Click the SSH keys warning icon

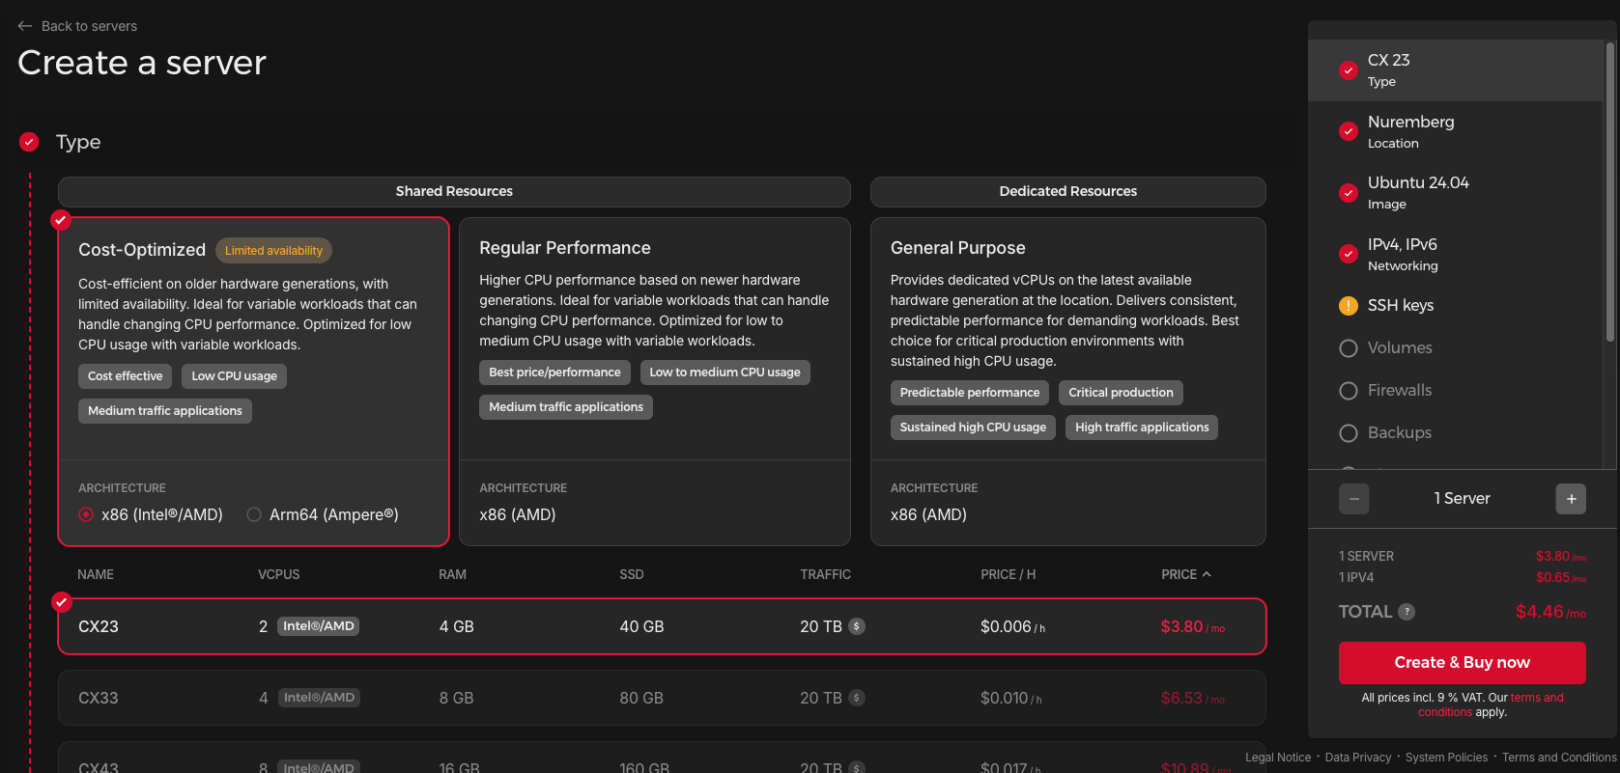(x=1349, y=306)
